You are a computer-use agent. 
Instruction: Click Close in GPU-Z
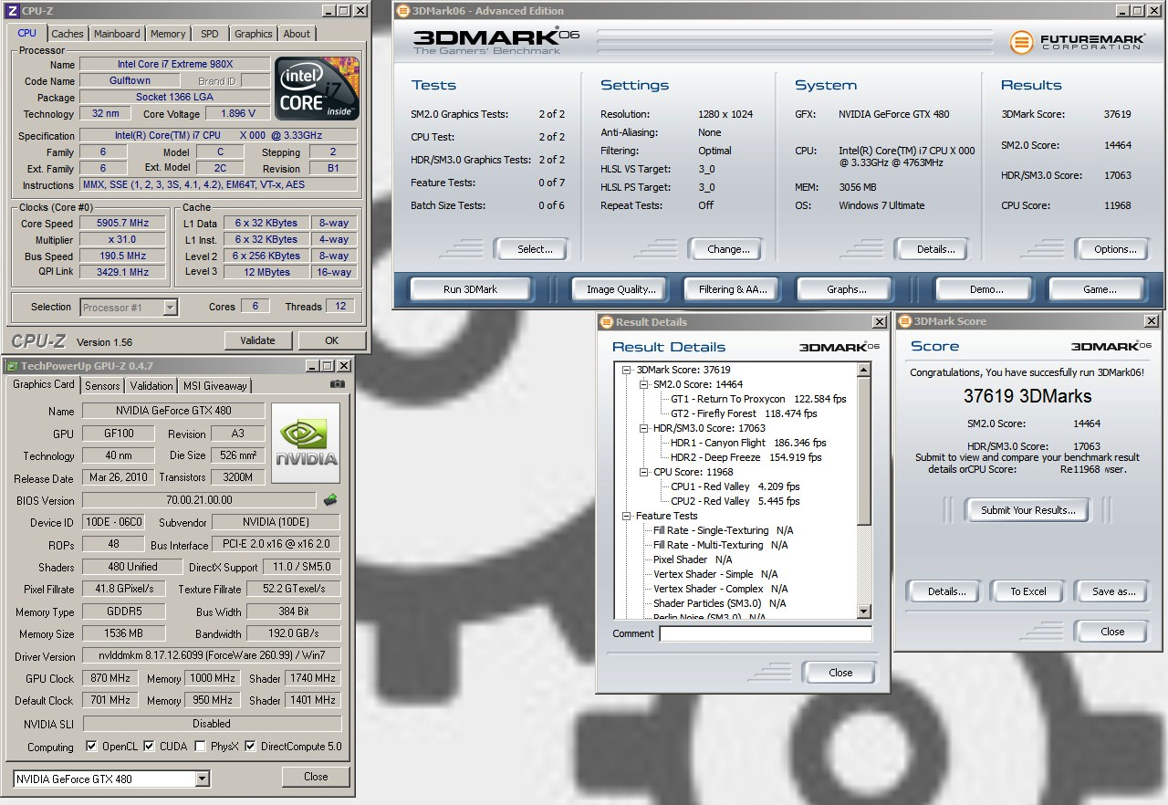pos(316,777)
